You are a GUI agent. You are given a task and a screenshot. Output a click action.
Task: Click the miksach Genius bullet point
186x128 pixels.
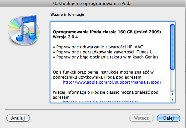tap(106, 57)
